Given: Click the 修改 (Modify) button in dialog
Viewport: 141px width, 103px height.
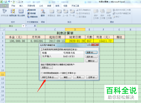Looking at the screenshot, I should 91,57.
